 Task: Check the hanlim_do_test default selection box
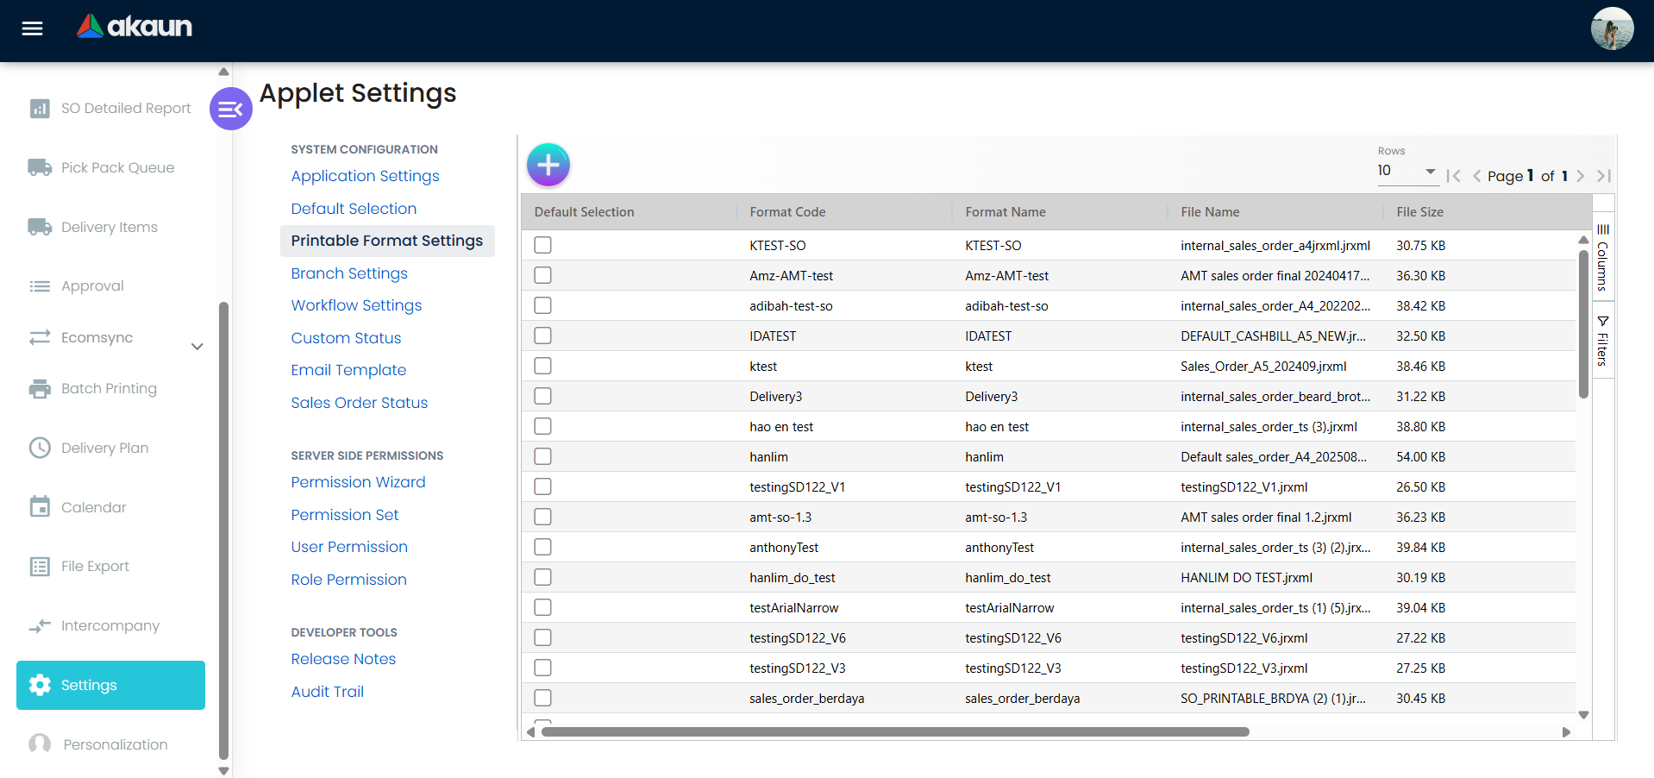(x=542, y=577)
